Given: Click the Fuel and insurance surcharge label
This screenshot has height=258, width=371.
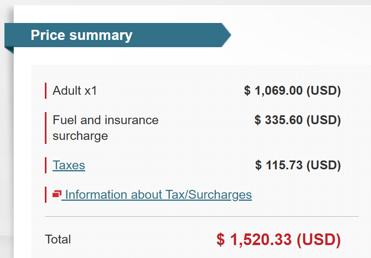Looking at the screenshot, I should click(x=105, y=120).
